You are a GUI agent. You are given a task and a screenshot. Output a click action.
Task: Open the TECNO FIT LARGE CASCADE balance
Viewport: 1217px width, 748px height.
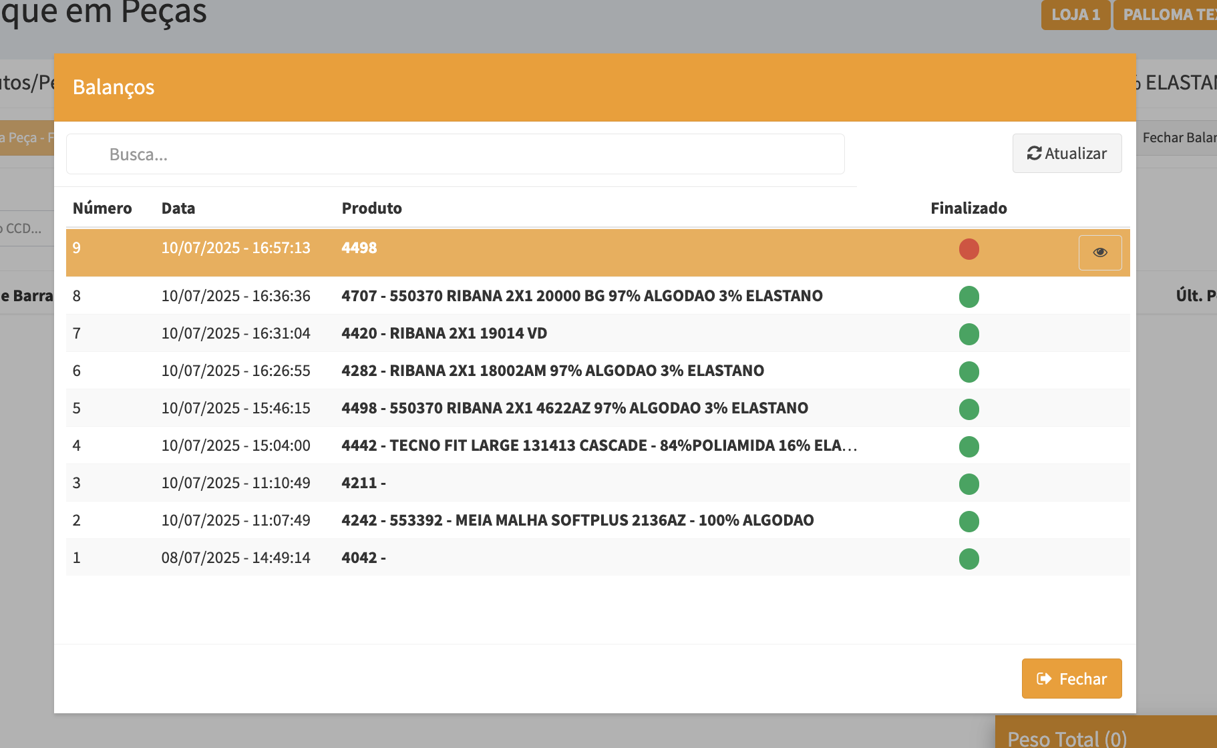pyautogui.click(x=598, y=445)
